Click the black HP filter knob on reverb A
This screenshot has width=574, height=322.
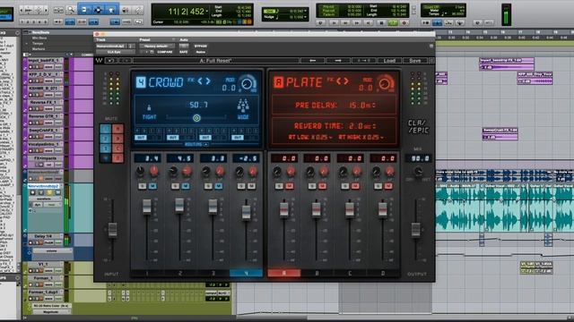[x=277, y=171]
